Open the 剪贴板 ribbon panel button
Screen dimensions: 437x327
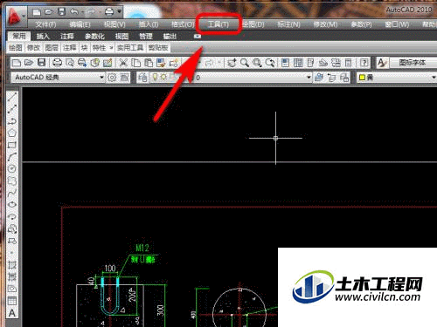tap(158, 47)
